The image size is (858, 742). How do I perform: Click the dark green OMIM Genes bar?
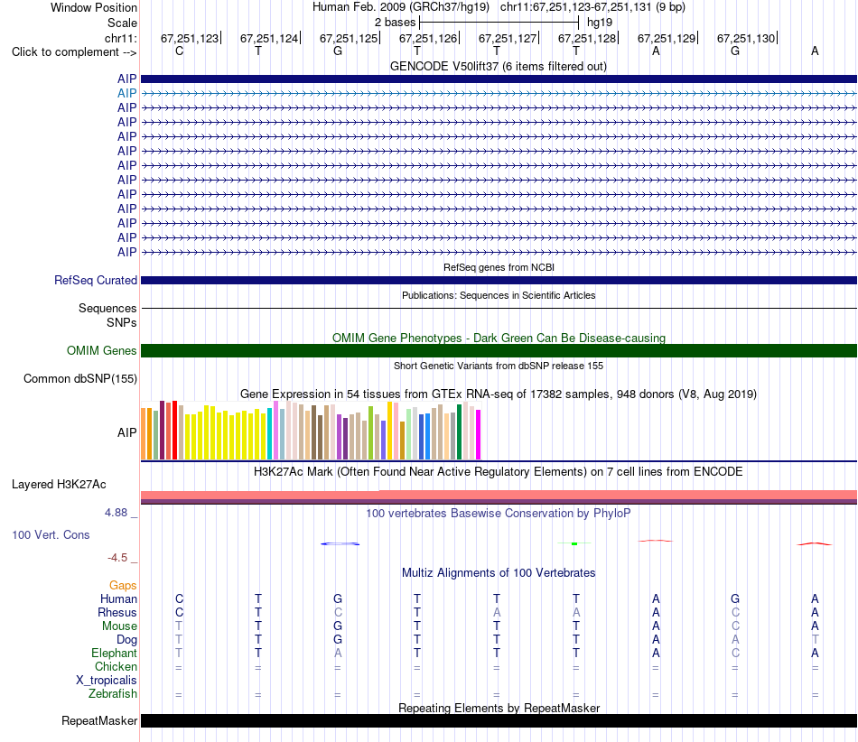tap(499, 350)
